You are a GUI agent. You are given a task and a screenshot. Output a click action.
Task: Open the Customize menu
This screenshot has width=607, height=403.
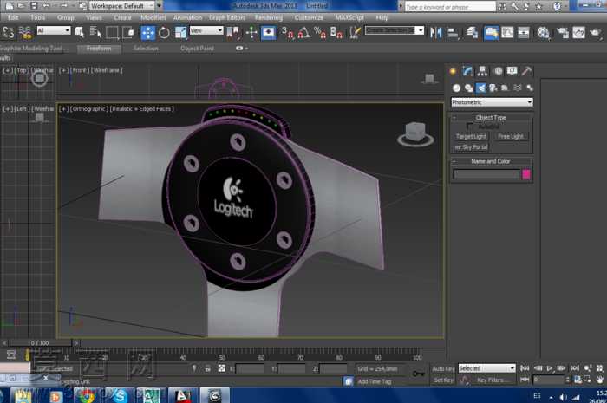pyautogui.click(x=309, y=17)
